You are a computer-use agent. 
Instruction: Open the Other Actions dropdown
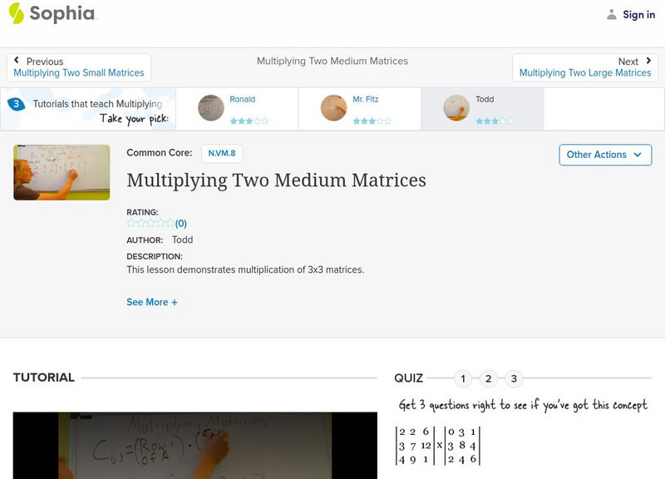click(x=604, y=155)
